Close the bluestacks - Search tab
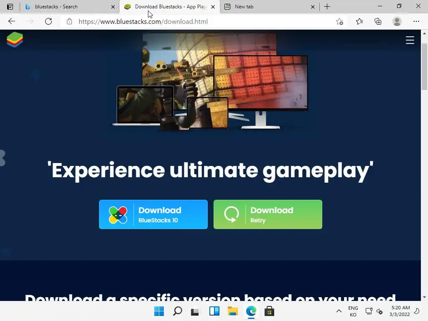The width and height of the screenshot is (428, 321). point(113,7)
